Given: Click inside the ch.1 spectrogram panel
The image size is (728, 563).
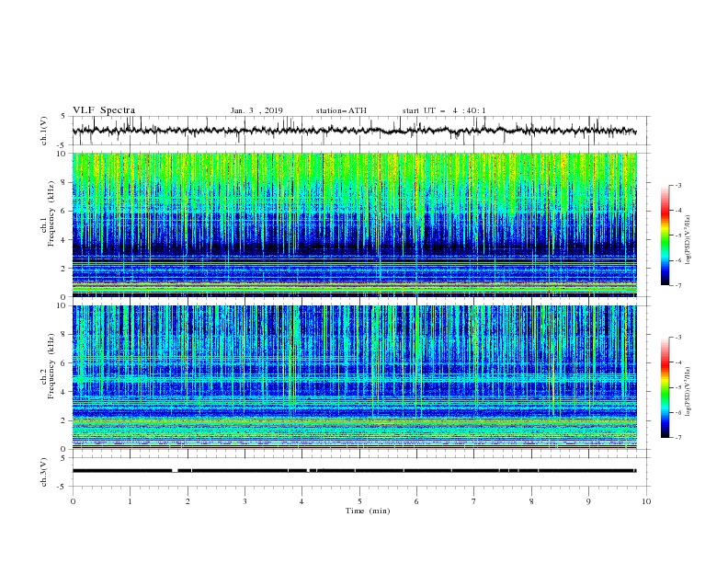Looking at the screenshot, I should [354, 224].
